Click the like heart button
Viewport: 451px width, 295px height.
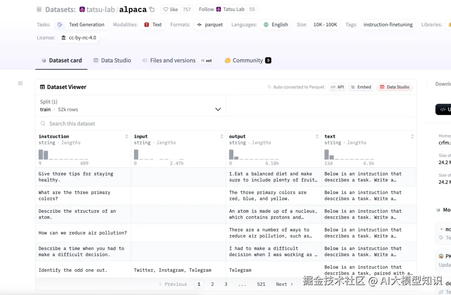point(170,10)
